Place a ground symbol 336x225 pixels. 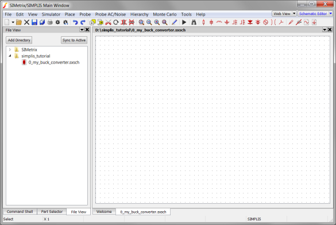[227, 22]
